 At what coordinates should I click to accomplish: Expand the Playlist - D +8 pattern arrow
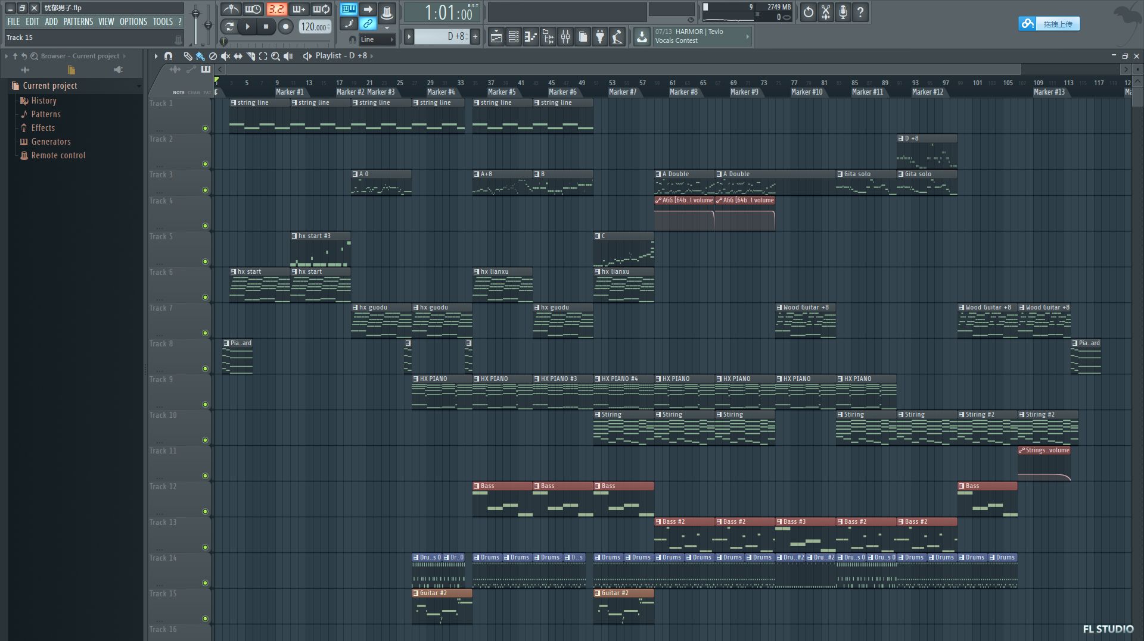pos(372,56)
